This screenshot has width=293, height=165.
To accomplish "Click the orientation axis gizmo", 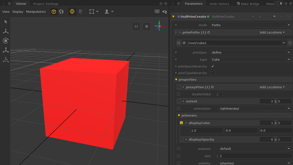I will (x=159, y=26).
